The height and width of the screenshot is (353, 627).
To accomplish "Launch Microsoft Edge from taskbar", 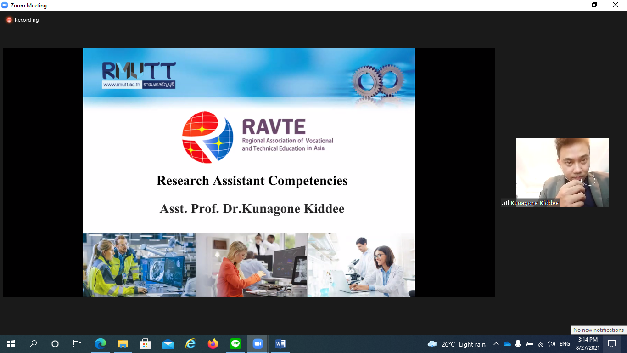I will coord(100,344).
